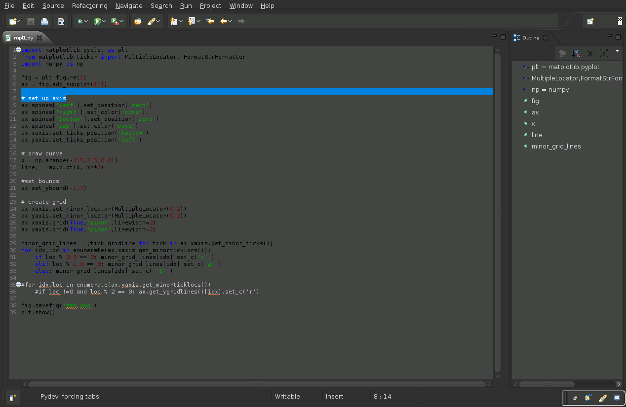Screen dimensions: 626x407
Task: Click the New file wizard icon
Action: click(13, 21)
